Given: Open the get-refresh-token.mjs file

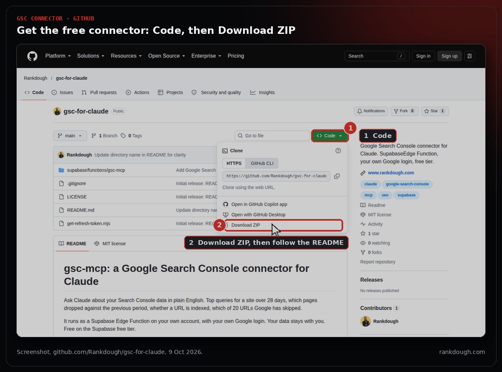Looking at the screenshot, I should click(x=88, y=224).
